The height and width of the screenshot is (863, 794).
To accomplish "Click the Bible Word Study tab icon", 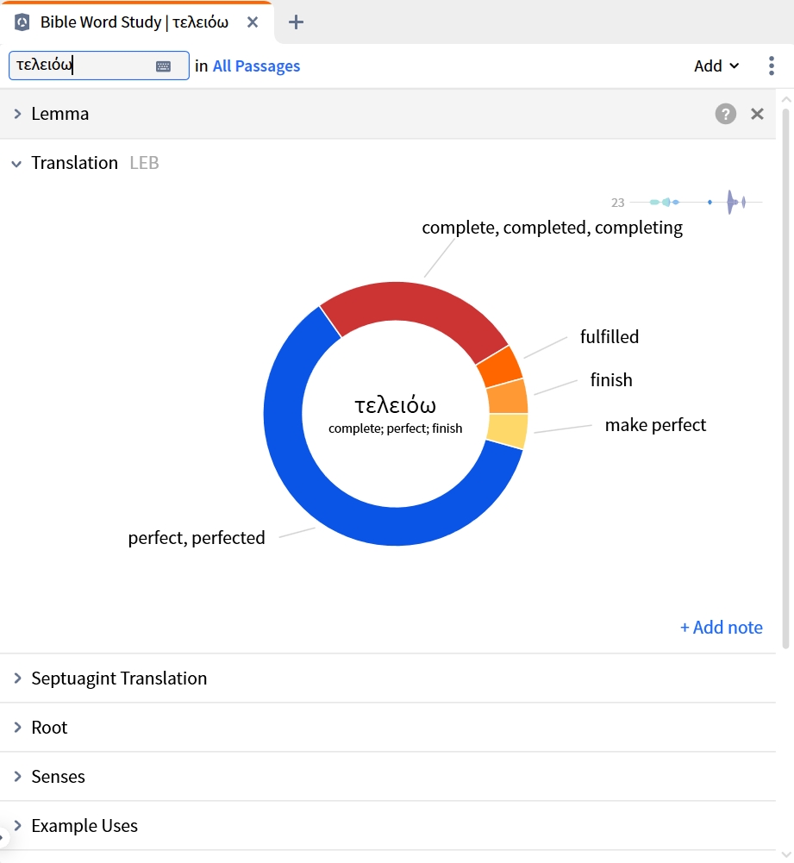I will click(22, 22).
